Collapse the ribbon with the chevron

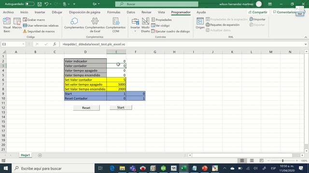[x=306, y=37]
